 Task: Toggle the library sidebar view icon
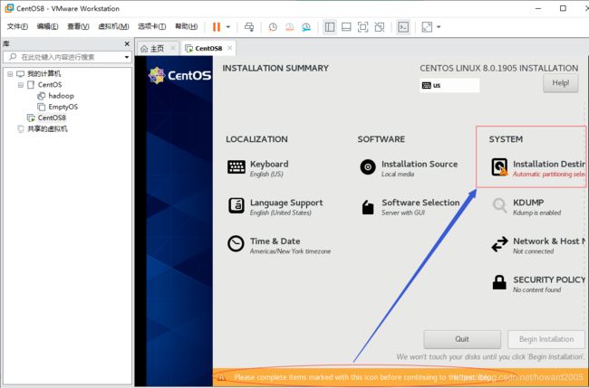pyautogui.click(x=330, y=26)
